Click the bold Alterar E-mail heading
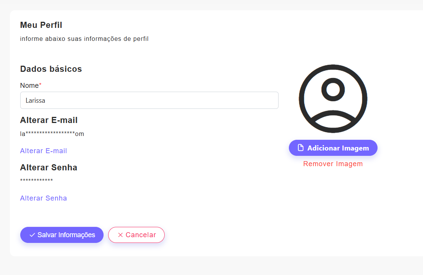This screenshot has width=423, height=275. (x=49, y=120)
